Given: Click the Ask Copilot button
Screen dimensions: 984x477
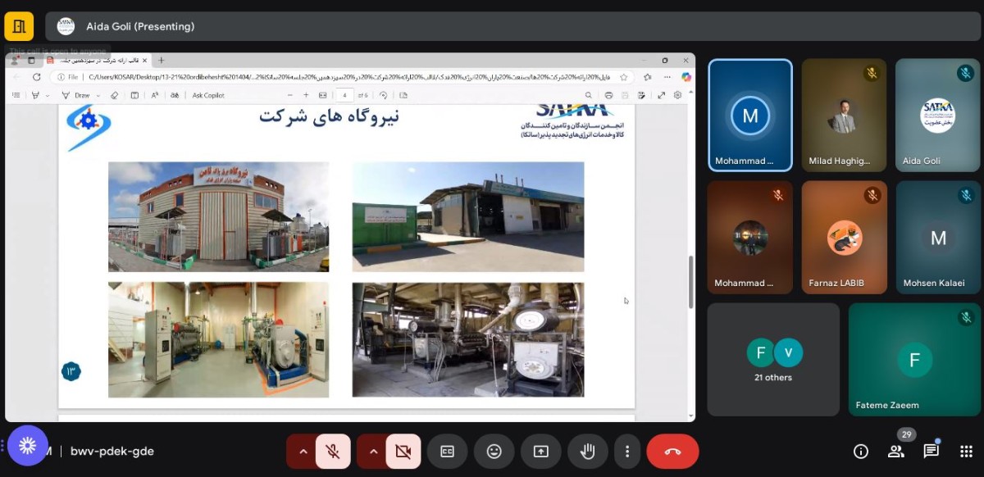Looking at the screenshot, I should click(208, 95).
